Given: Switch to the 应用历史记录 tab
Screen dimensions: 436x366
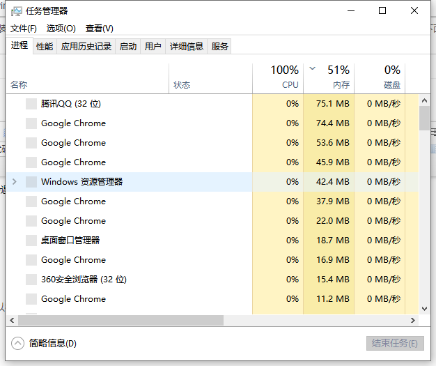Looking at the screenshot, I should (x=86, y=47).
